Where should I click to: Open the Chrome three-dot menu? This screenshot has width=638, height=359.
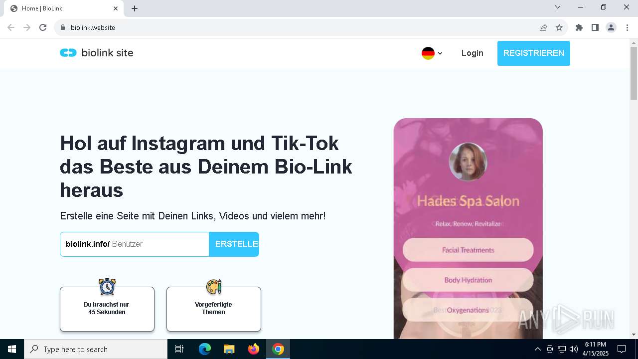tap(627, 27)
